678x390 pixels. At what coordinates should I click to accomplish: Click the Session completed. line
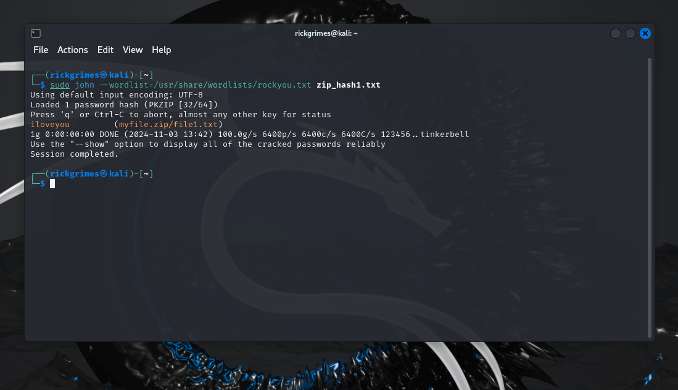(x=75, y=154)
